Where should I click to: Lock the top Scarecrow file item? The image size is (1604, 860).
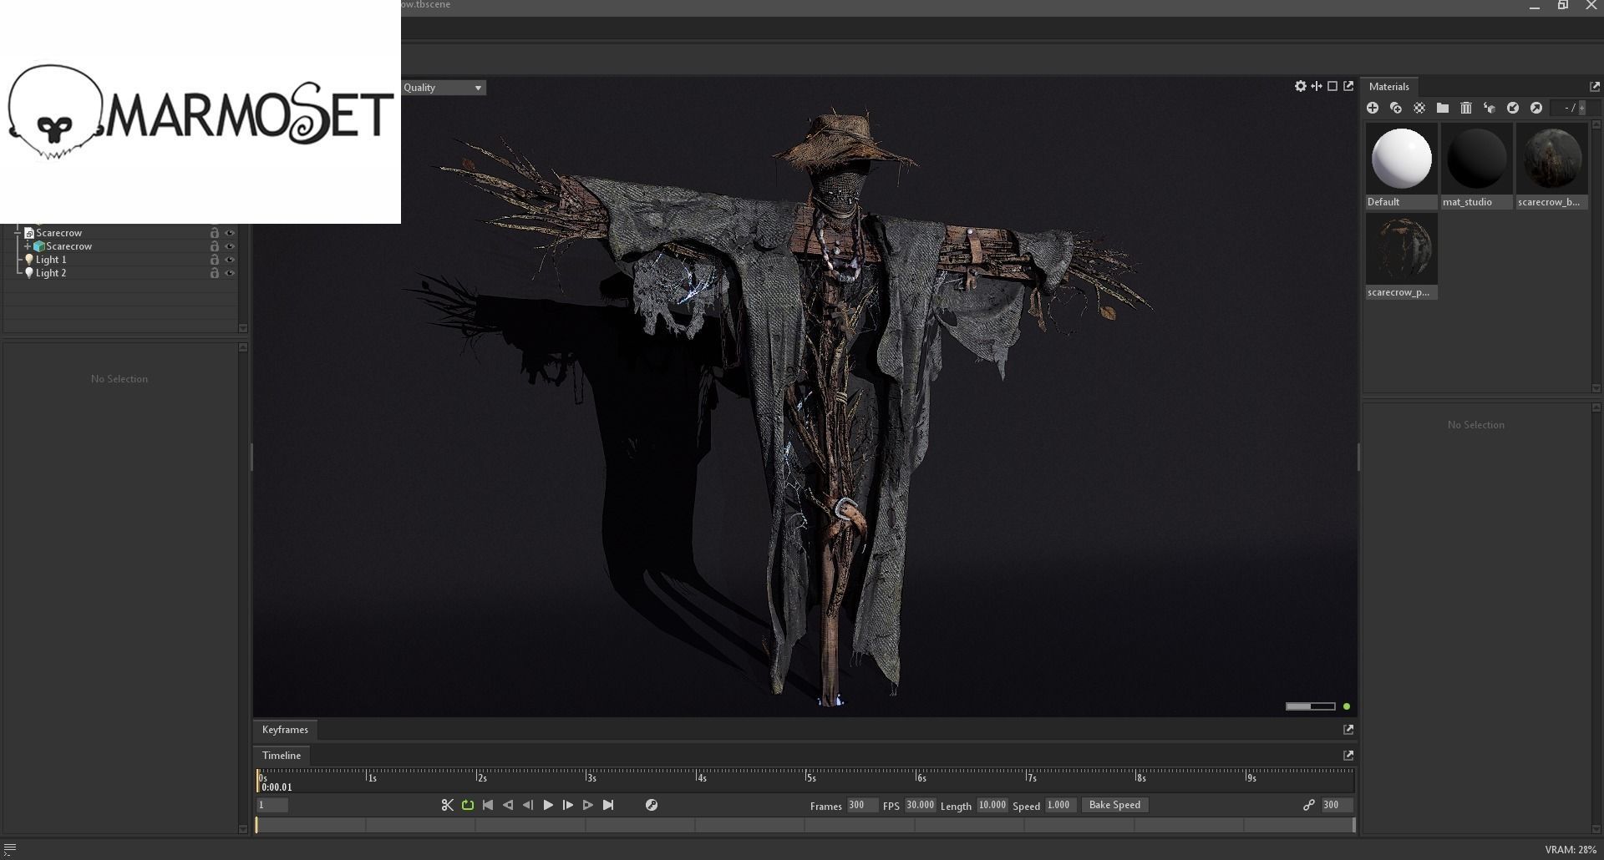click(215, 233)
